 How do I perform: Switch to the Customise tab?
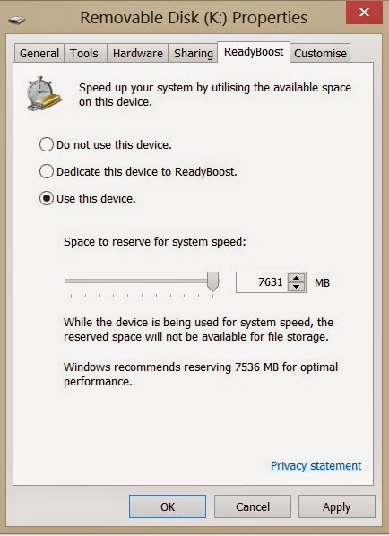pyautogui.click(x=320, y=53)
